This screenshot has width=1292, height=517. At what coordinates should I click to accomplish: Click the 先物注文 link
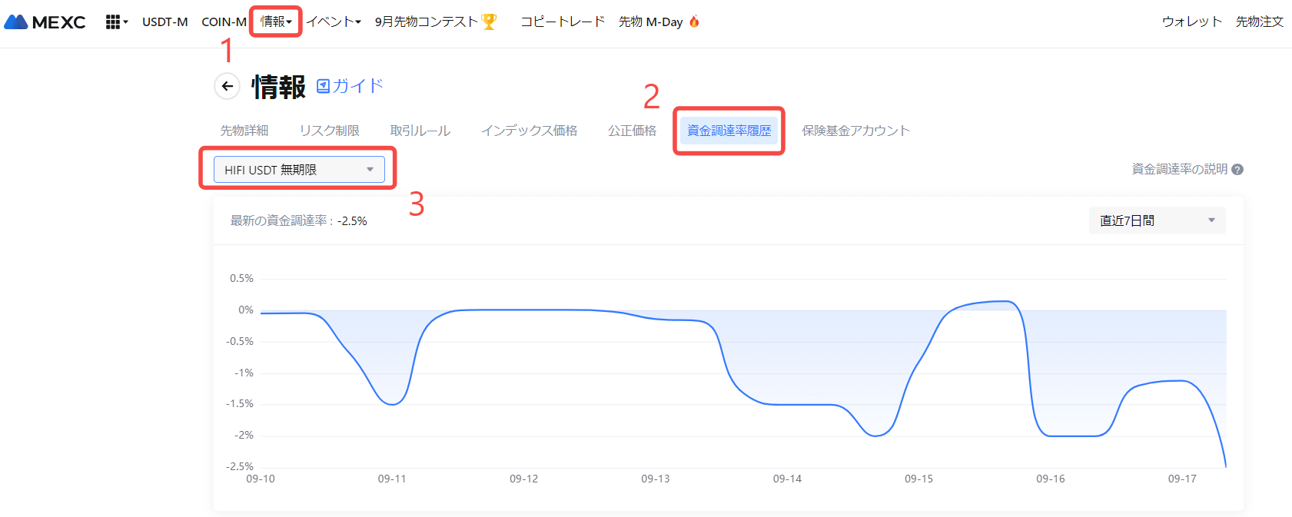[1259, 22]
